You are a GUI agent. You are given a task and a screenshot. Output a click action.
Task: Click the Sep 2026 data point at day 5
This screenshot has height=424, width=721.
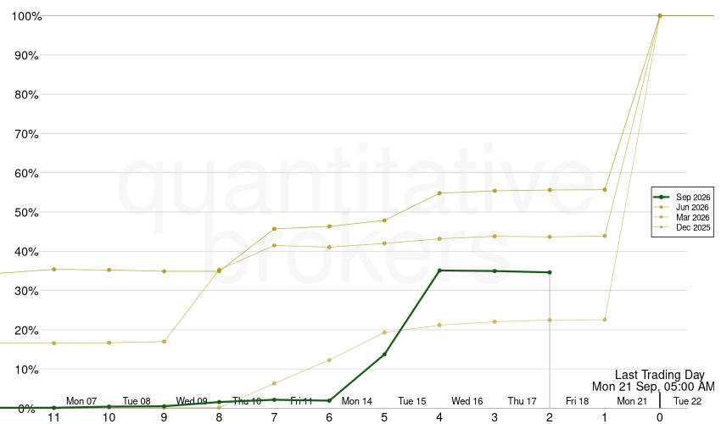[384, 354]
